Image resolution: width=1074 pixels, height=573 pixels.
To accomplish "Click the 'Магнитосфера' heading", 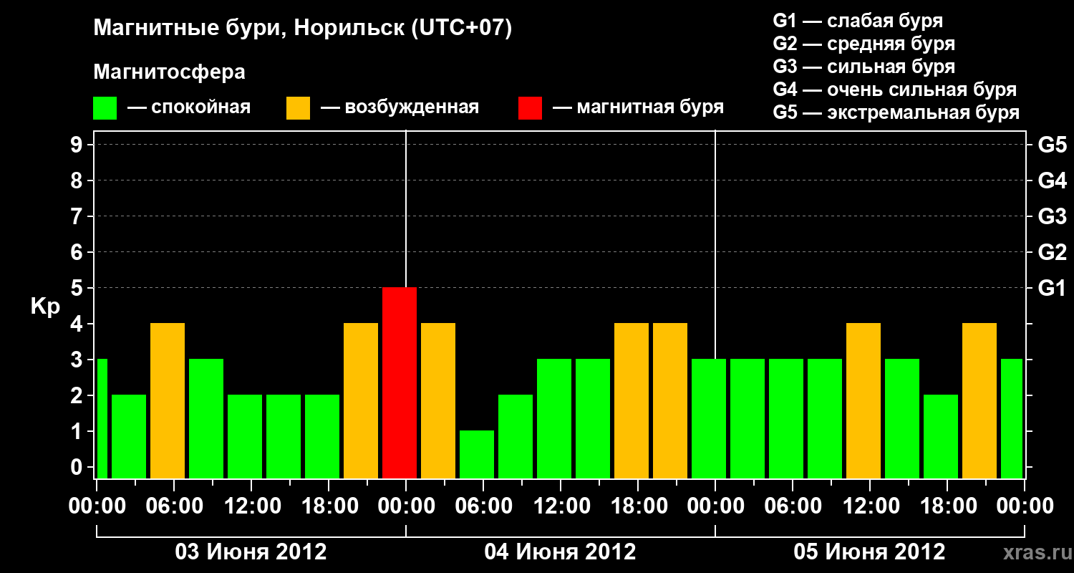I will point(170,72).
